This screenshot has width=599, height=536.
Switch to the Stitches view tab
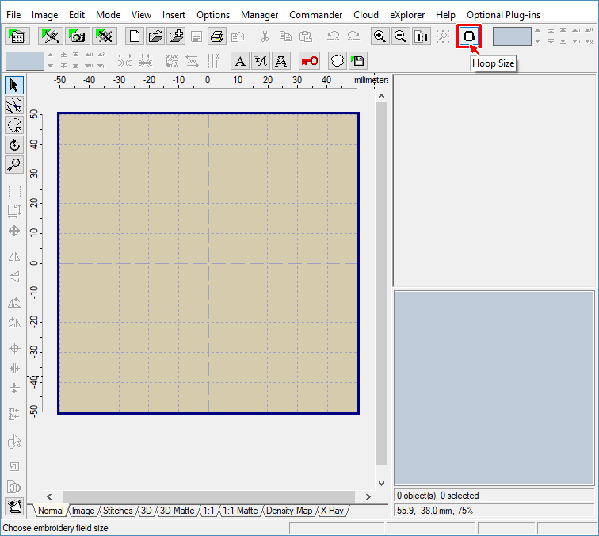[x=118, y=511]
